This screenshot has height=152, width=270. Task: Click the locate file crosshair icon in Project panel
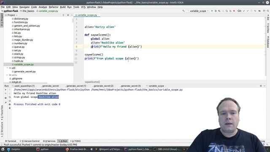pos(63,15)
